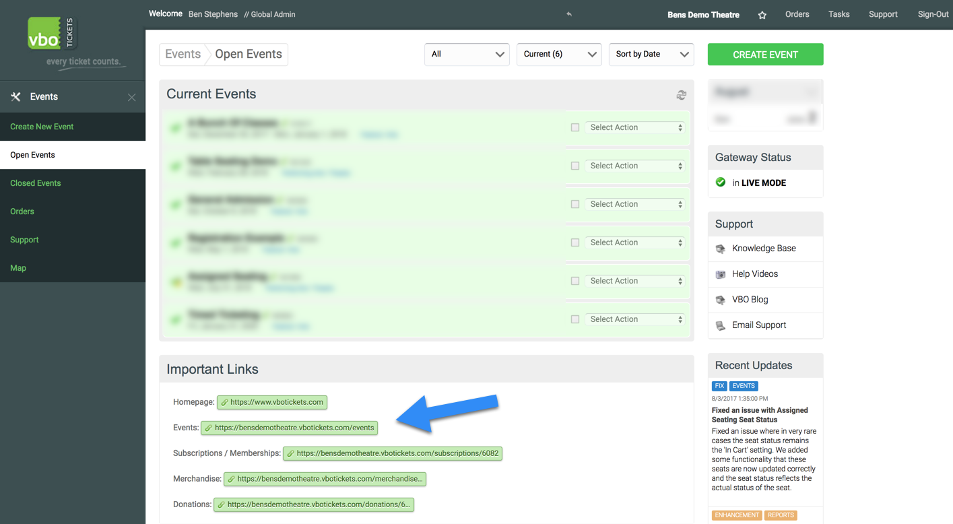Click the Email Support icon
Screen dimensions: 953x524
(x=721, y=325)
